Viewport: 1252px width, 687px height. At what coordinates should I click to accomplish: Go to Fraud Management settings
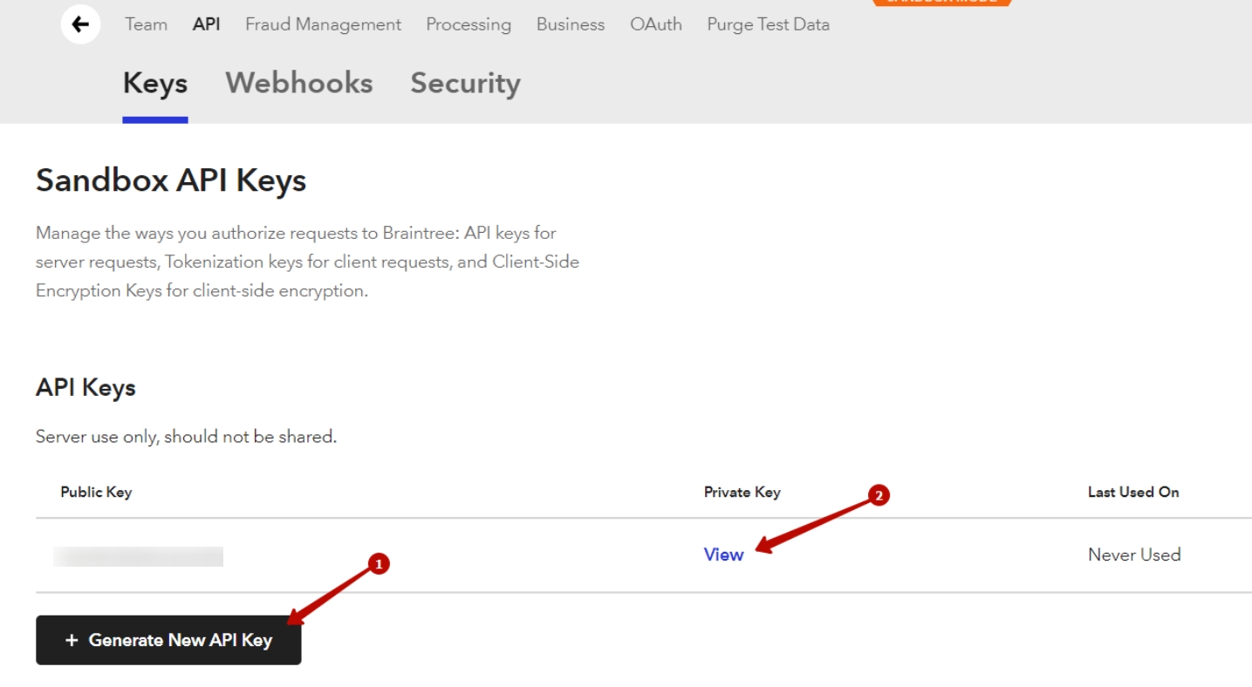pos(323,24)
